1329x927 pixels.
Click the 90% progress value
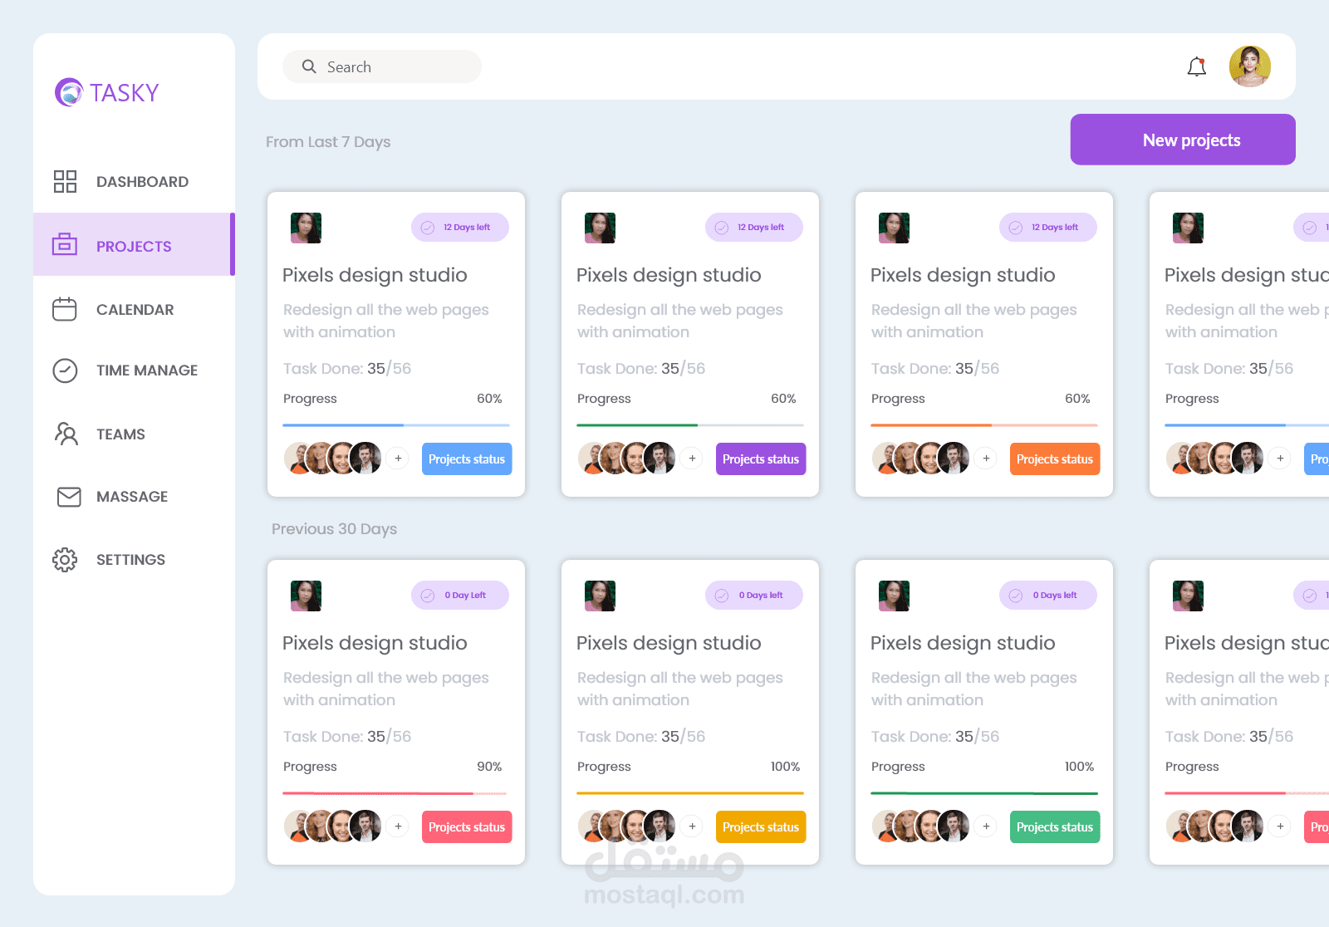point(489,767)
